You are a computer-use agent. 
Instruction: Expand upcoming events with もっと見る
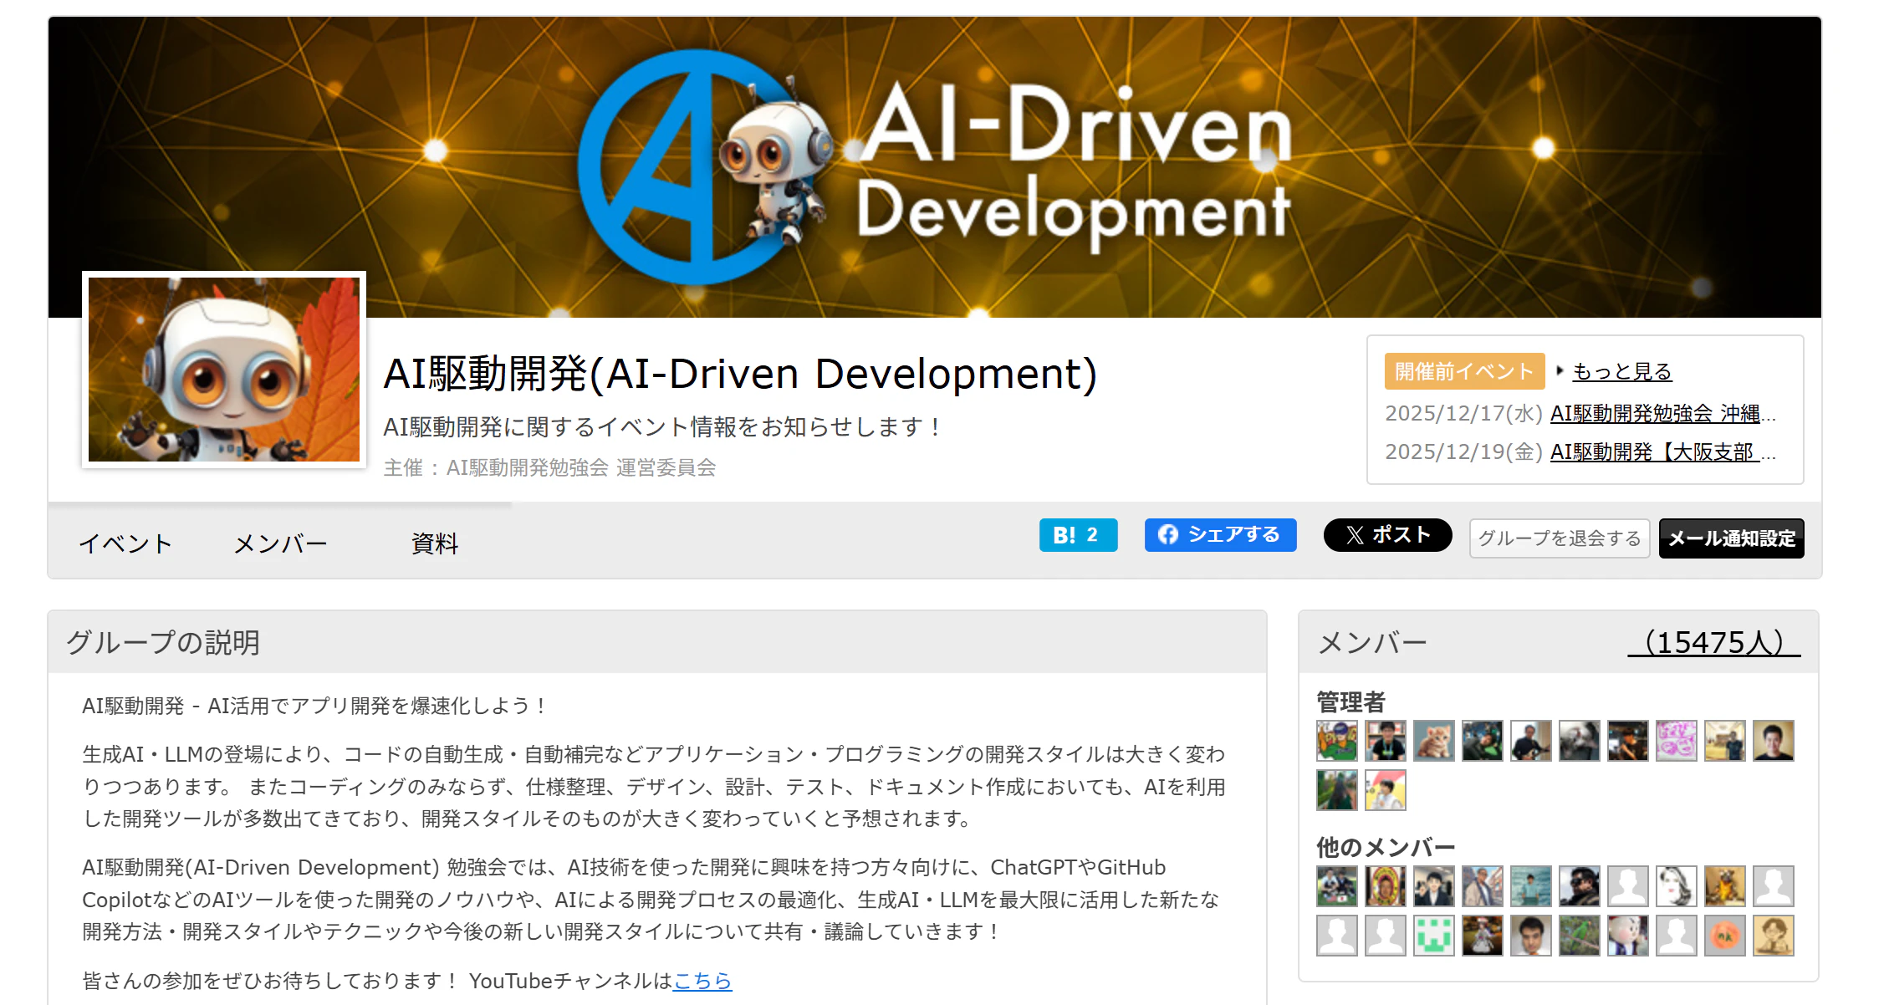[x=1621, y=371]
